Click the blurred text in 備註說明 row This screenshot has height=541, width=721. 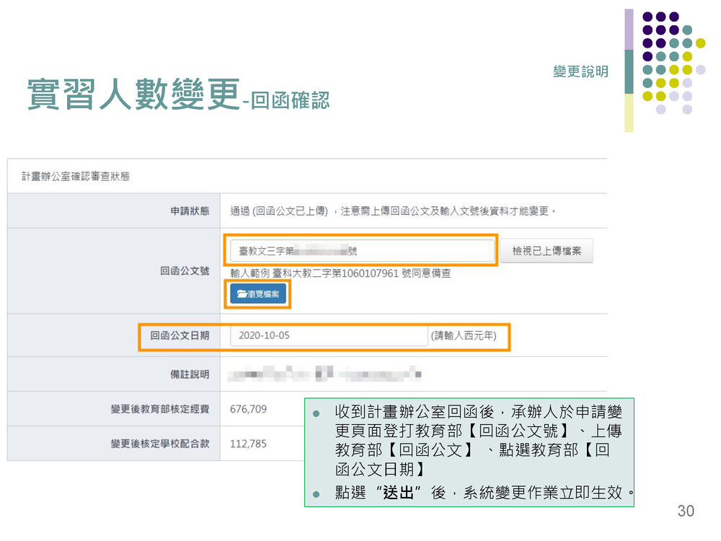324,374
